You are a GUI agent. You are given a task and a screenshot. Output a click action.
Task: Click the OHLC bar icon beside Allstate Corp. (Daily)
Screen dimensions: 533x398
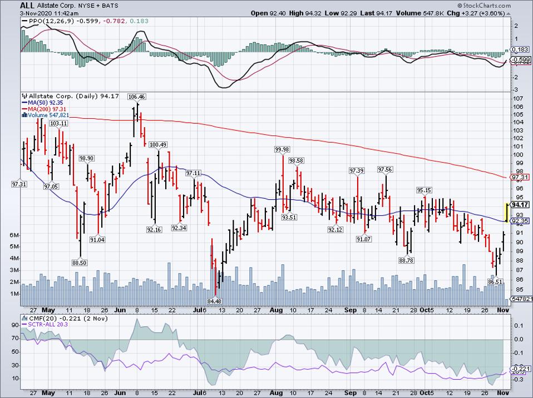coord(24,95)
